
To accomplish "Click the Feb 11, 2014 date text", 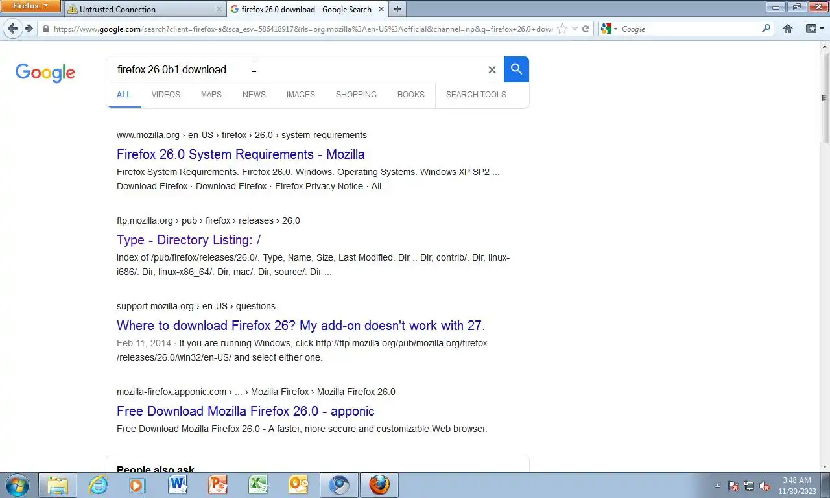I will (x=144, y=343).
